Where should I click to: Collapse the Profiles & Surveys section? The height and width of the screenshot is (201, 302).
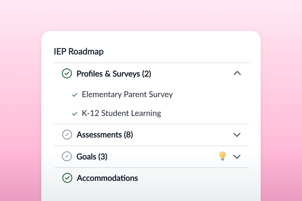click(x=237, y=73)
